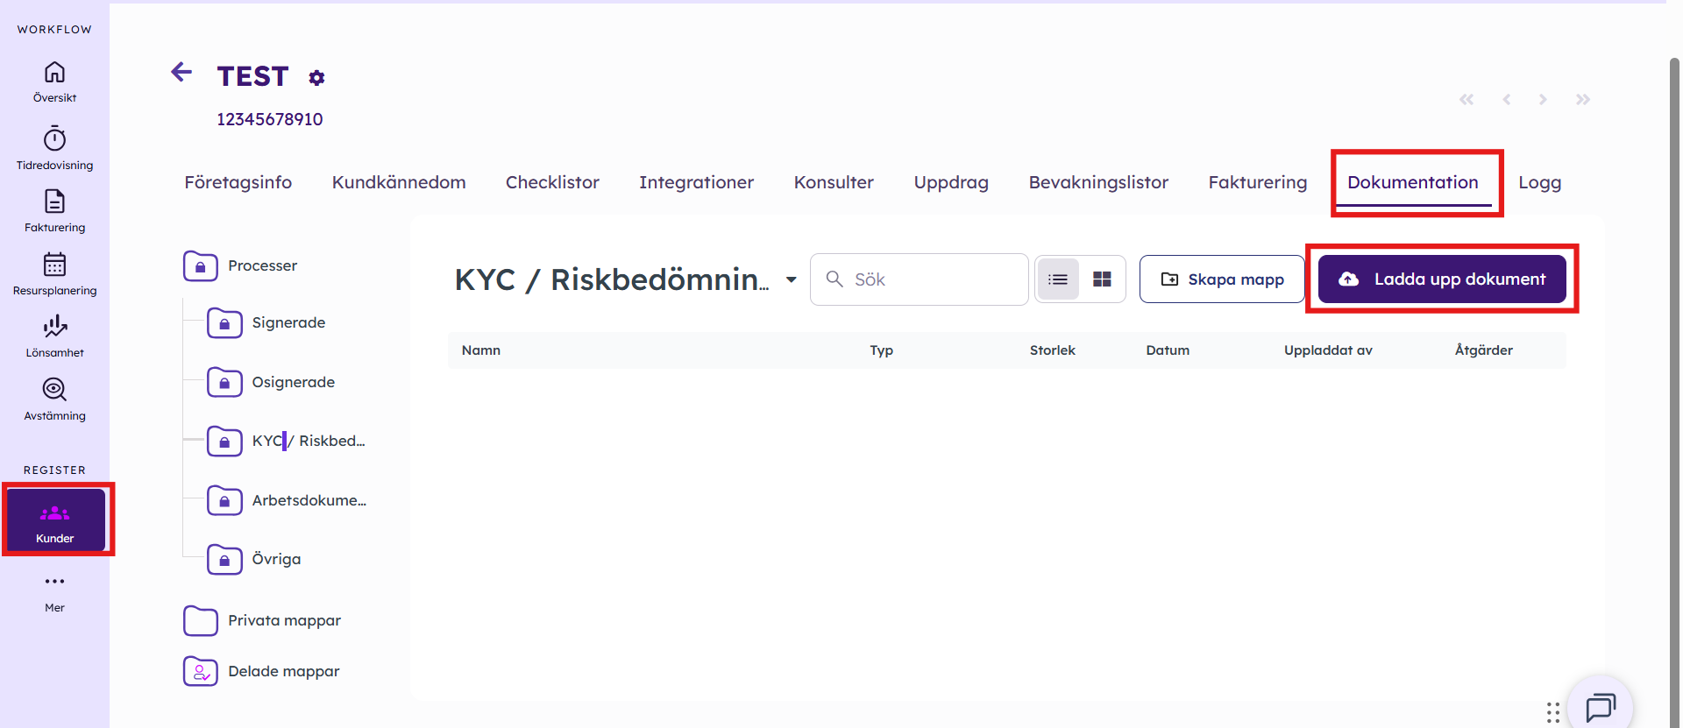The width and height of the screenshot is (1683, 728).
Task: Open the Uppdrag tab
Action: [x=951, y=182]
